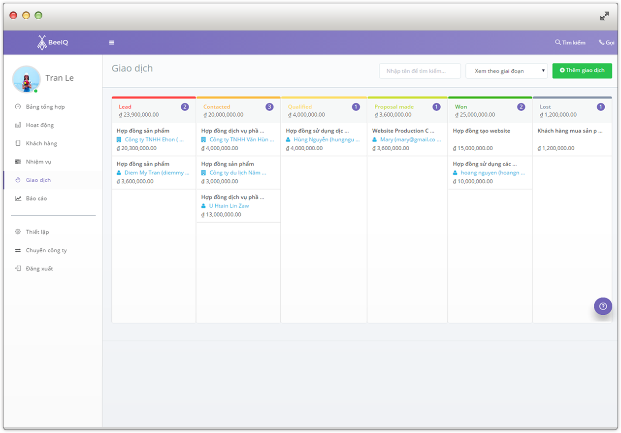Click the fullscreen expand arrows icon
Viewport: 621px width, 433px height.
pos(604,16)
